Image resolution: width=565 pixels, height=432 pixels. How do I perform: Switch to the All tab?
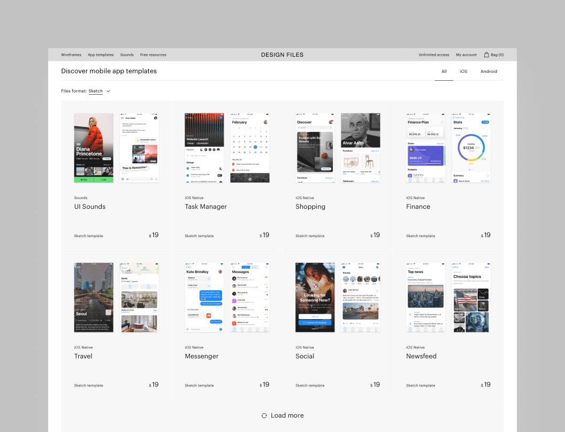444,71
